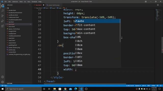Viewport: 163px width, 91px height.
Task: Click the Split Editor icon
Action: 158,5
